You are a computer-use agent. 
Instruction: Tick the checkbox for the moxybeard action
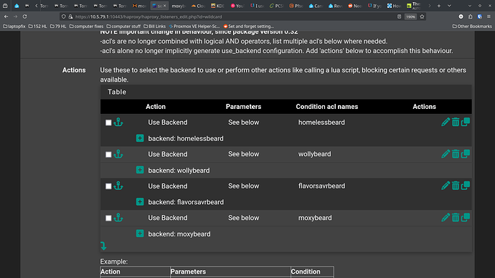[108, 218]
